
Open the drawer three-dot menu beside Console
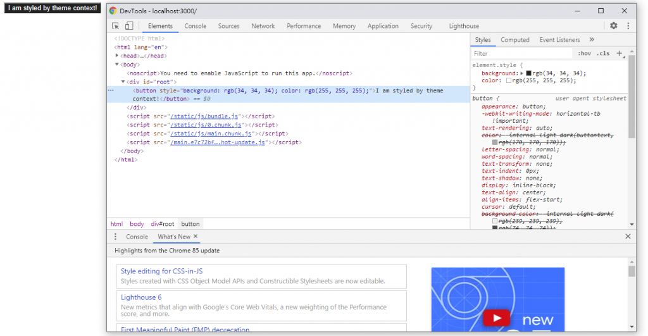[x=115, y=237]
